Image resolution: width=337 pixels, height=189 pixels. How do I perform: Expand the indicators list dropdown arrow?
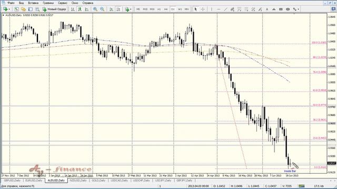tap(131, 9)
